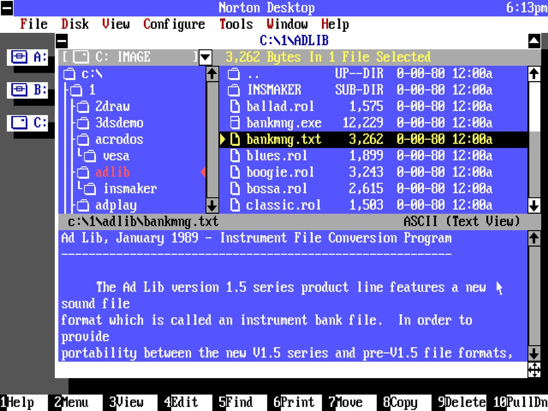This screenshot has width=548, height=411.
Task: Click the bankmng.exe program icon
Action: coord(234,123)
